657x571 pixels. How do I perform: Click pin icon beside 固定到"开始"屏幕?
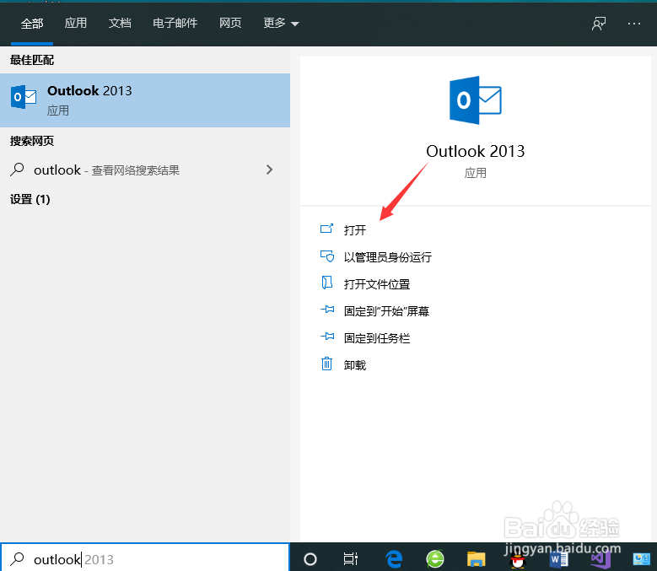click(x=327, y=310)
